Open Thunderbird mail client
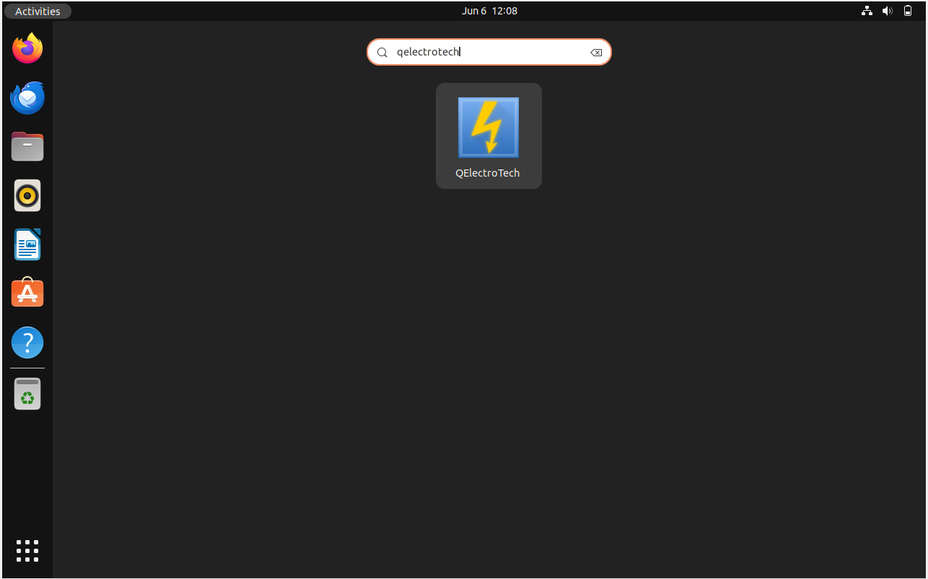928x579 pixels. (x=27, y=97)
